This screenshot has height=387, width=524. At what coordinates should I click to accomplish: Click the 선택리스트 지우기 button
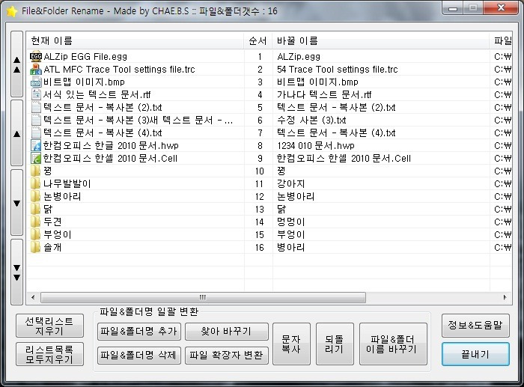[49, 326]
